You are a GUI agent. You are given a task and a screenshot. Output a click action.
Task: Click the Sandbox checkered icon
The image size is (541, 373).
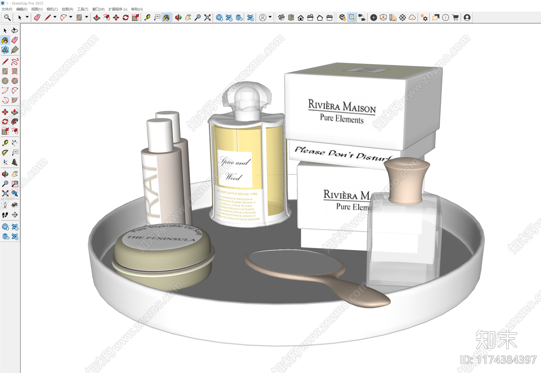pos(403,18)
